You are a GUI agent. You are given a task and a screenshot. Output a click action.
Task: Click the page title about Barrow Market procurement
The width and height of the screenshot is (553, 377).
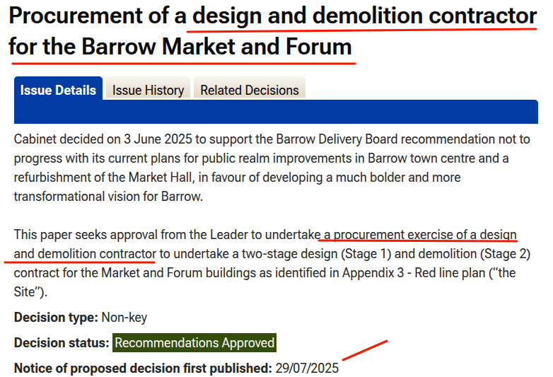click(x=272, y=32)
